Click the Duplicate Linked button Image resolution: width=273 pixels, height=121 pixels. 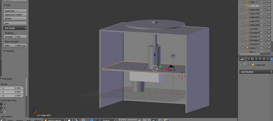tap(15, 15)
